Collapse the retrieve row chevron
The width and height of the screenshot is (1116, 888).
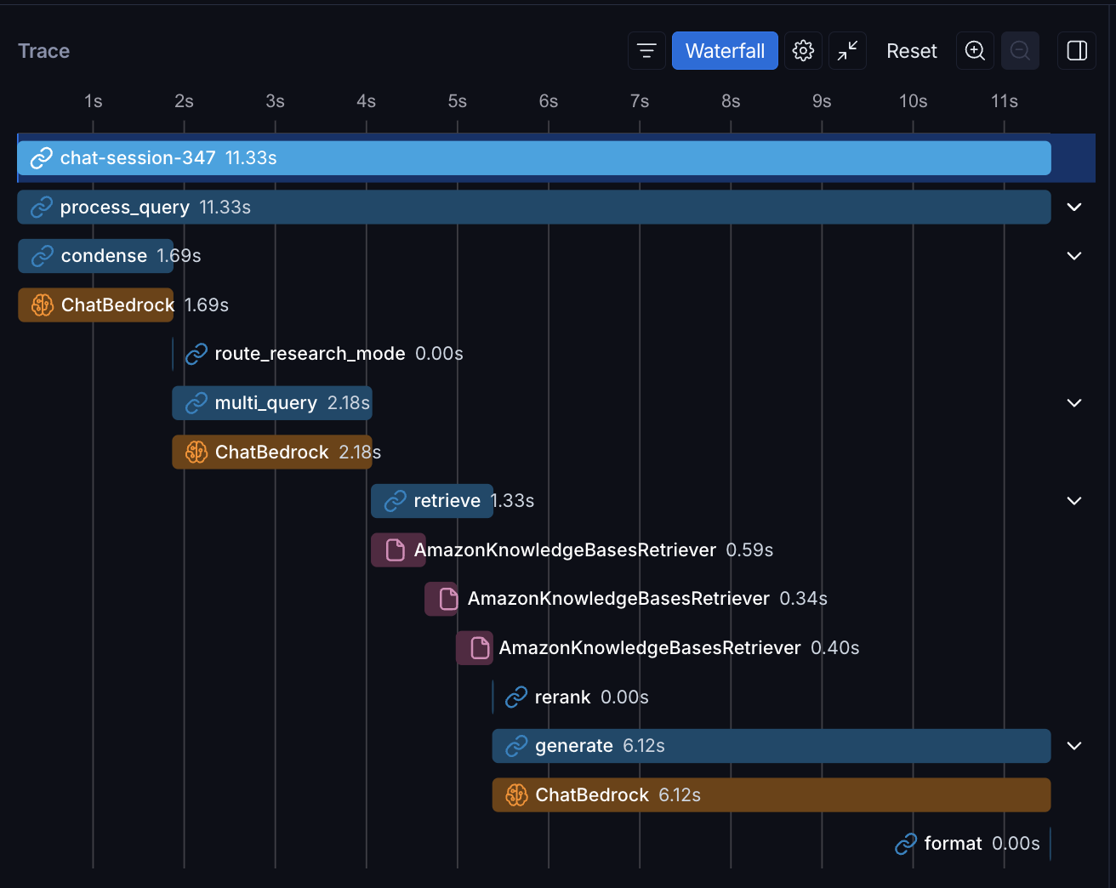click(x=1074, y=501)
